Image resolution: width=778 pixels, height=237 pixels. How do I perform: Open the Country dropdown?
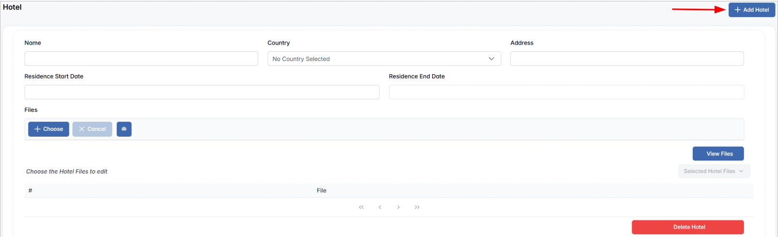click(x=384, y=59)
